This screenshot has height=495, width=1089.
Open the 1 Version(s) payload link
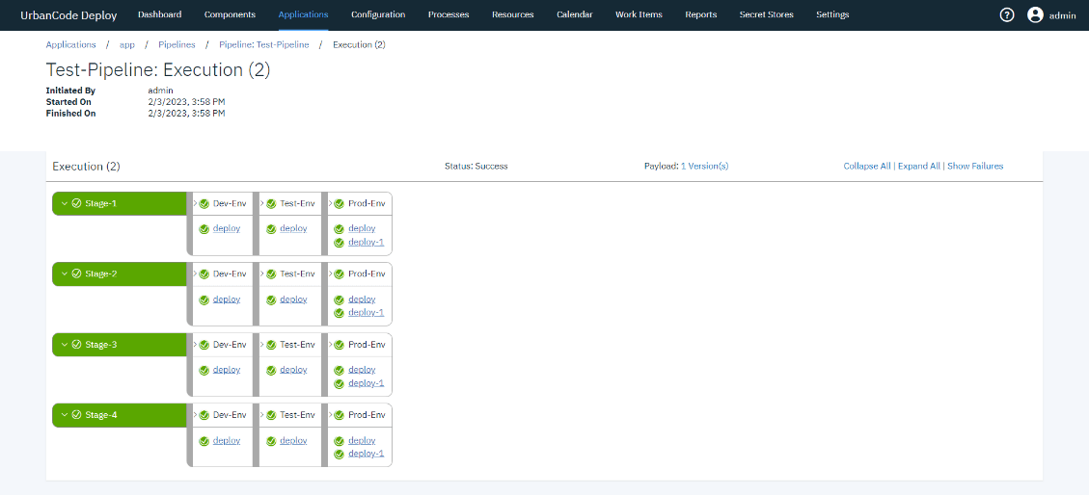click(x=704, y=167)
